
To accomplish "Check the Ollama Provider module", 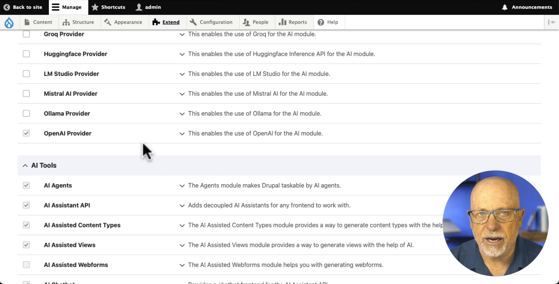I will click(26, 113).
